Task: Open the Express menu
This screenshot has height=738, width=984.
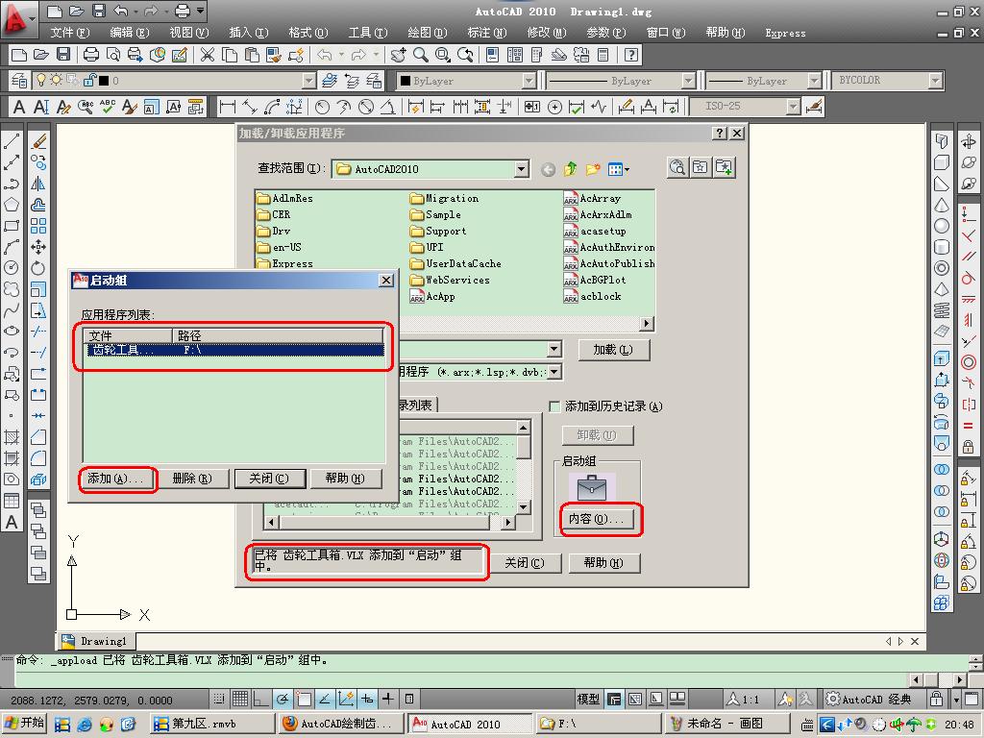Action: point(785,33)
